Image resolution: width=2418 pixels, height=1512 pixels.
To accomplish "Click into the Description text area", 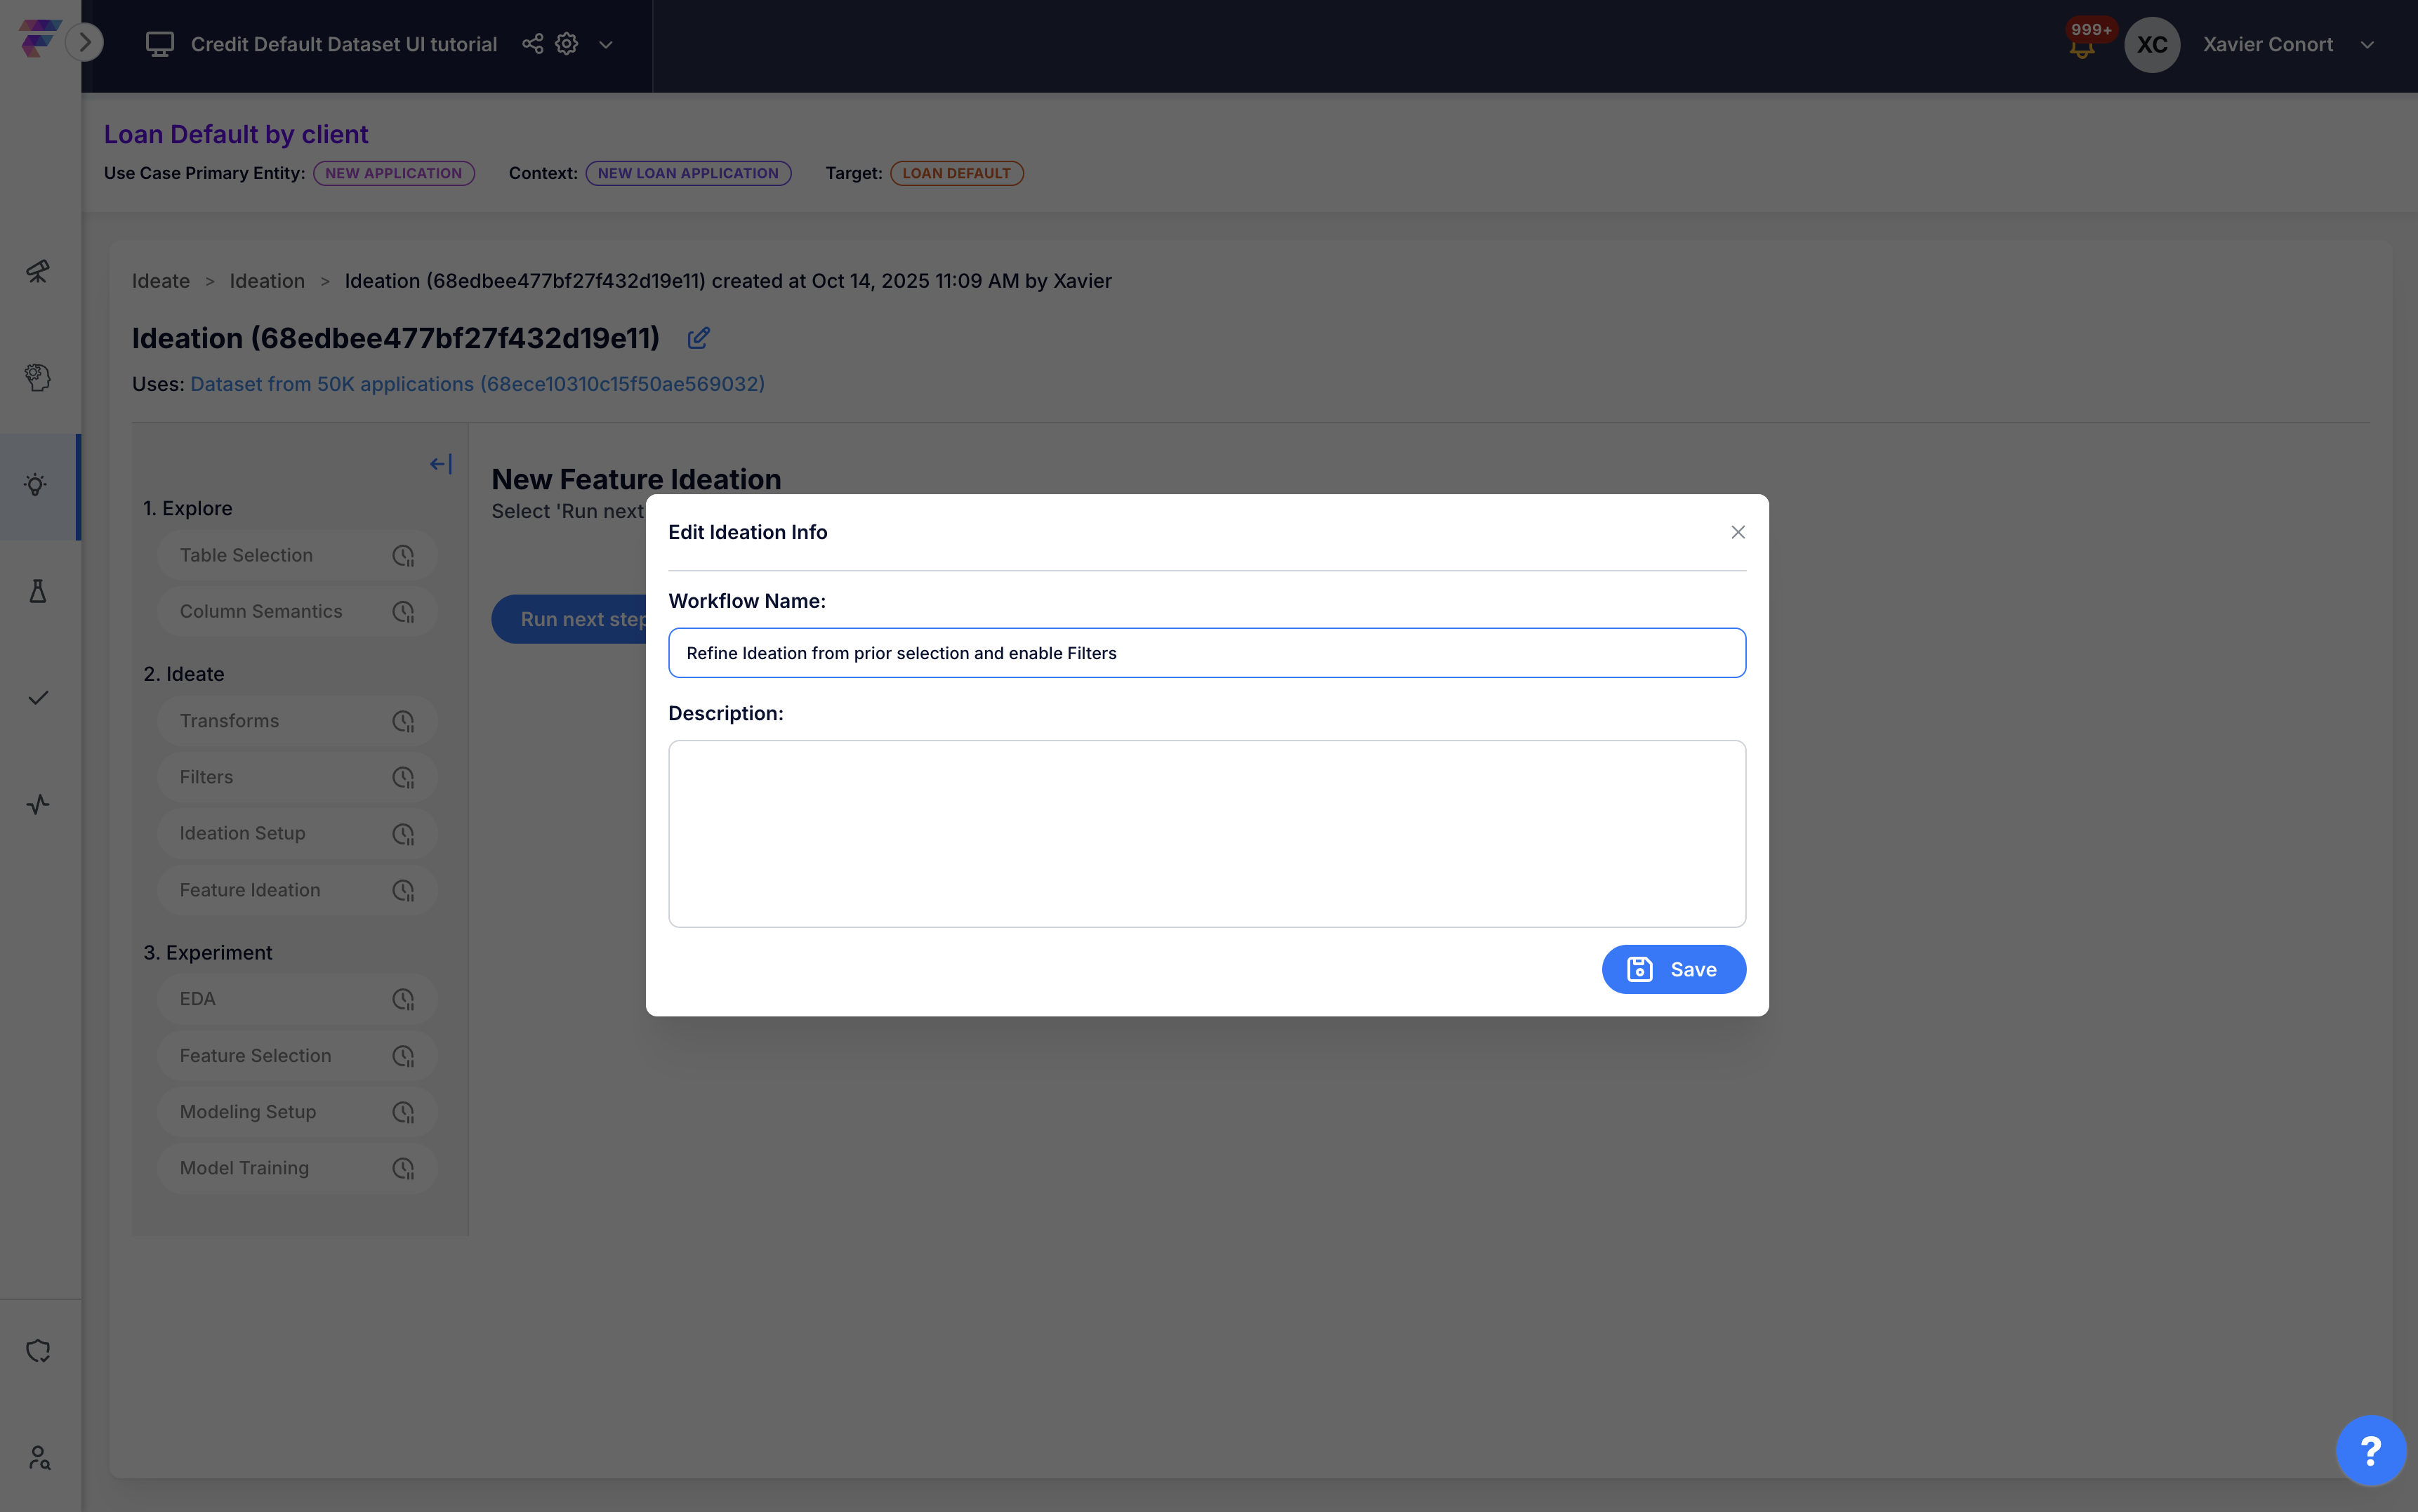I will click(x=1206, y=833).
